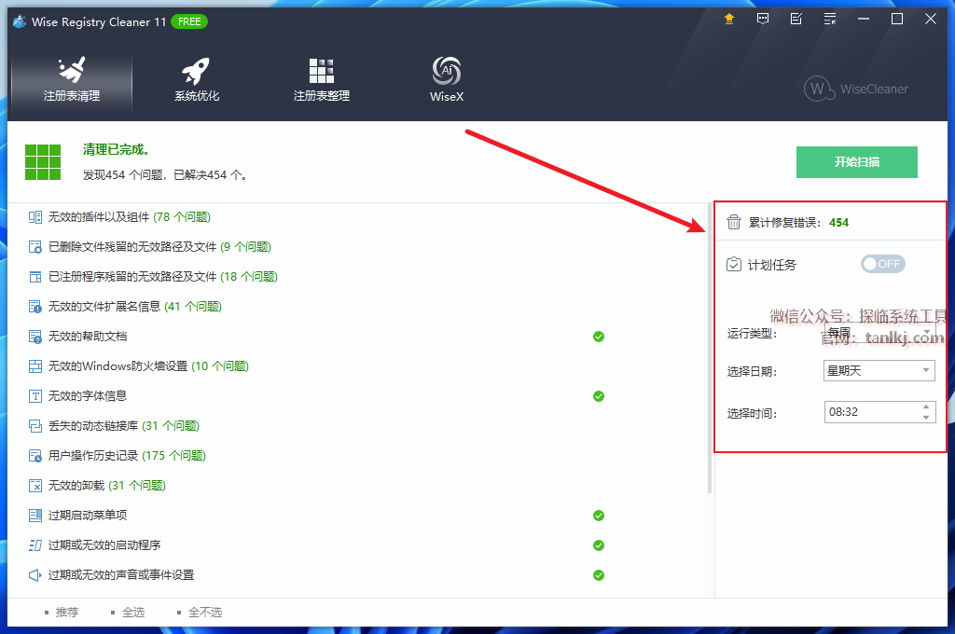The image size is (955, 634).
Task: Toggle the 计划任务 OFF switch
Action: tap(882, 264)
